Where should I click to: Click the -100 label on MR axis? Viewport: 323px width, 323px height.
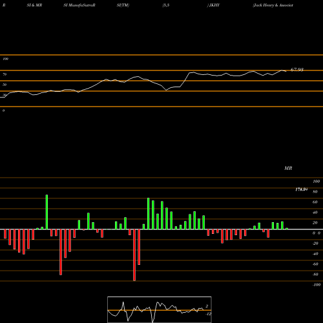point(316,285)
